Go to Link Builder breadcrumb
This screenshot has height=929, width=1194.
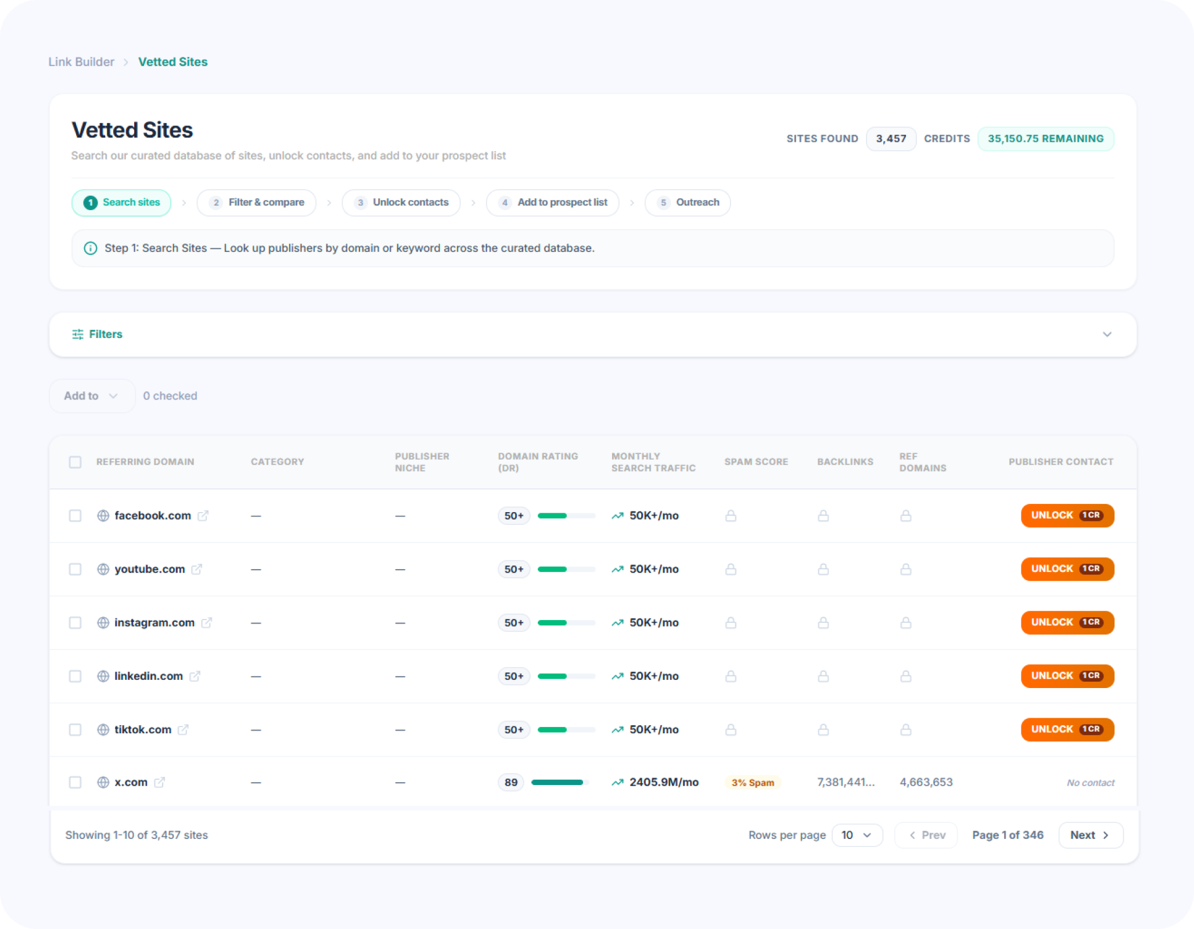81,62
